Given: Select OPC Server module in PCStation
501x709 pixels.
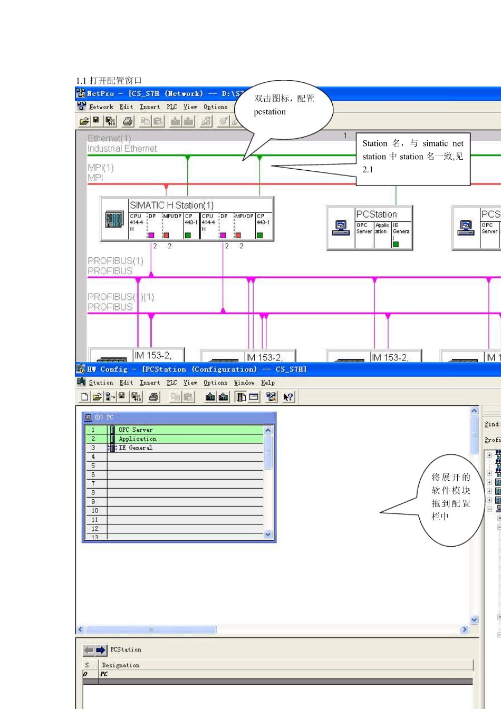Looking at the screenshot, I should click(x=364, y=234).
